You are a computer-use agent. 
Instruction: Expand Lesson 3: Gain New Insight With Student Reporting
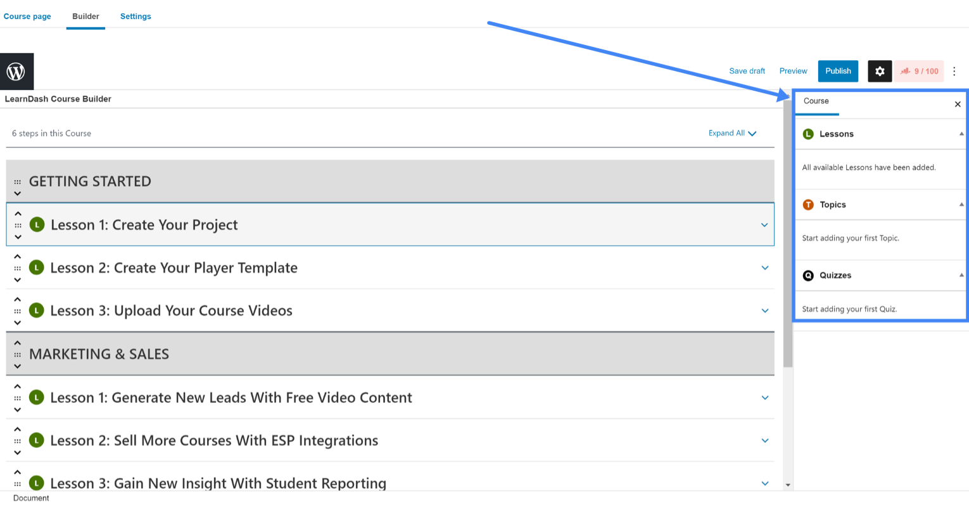coord(764,483)
